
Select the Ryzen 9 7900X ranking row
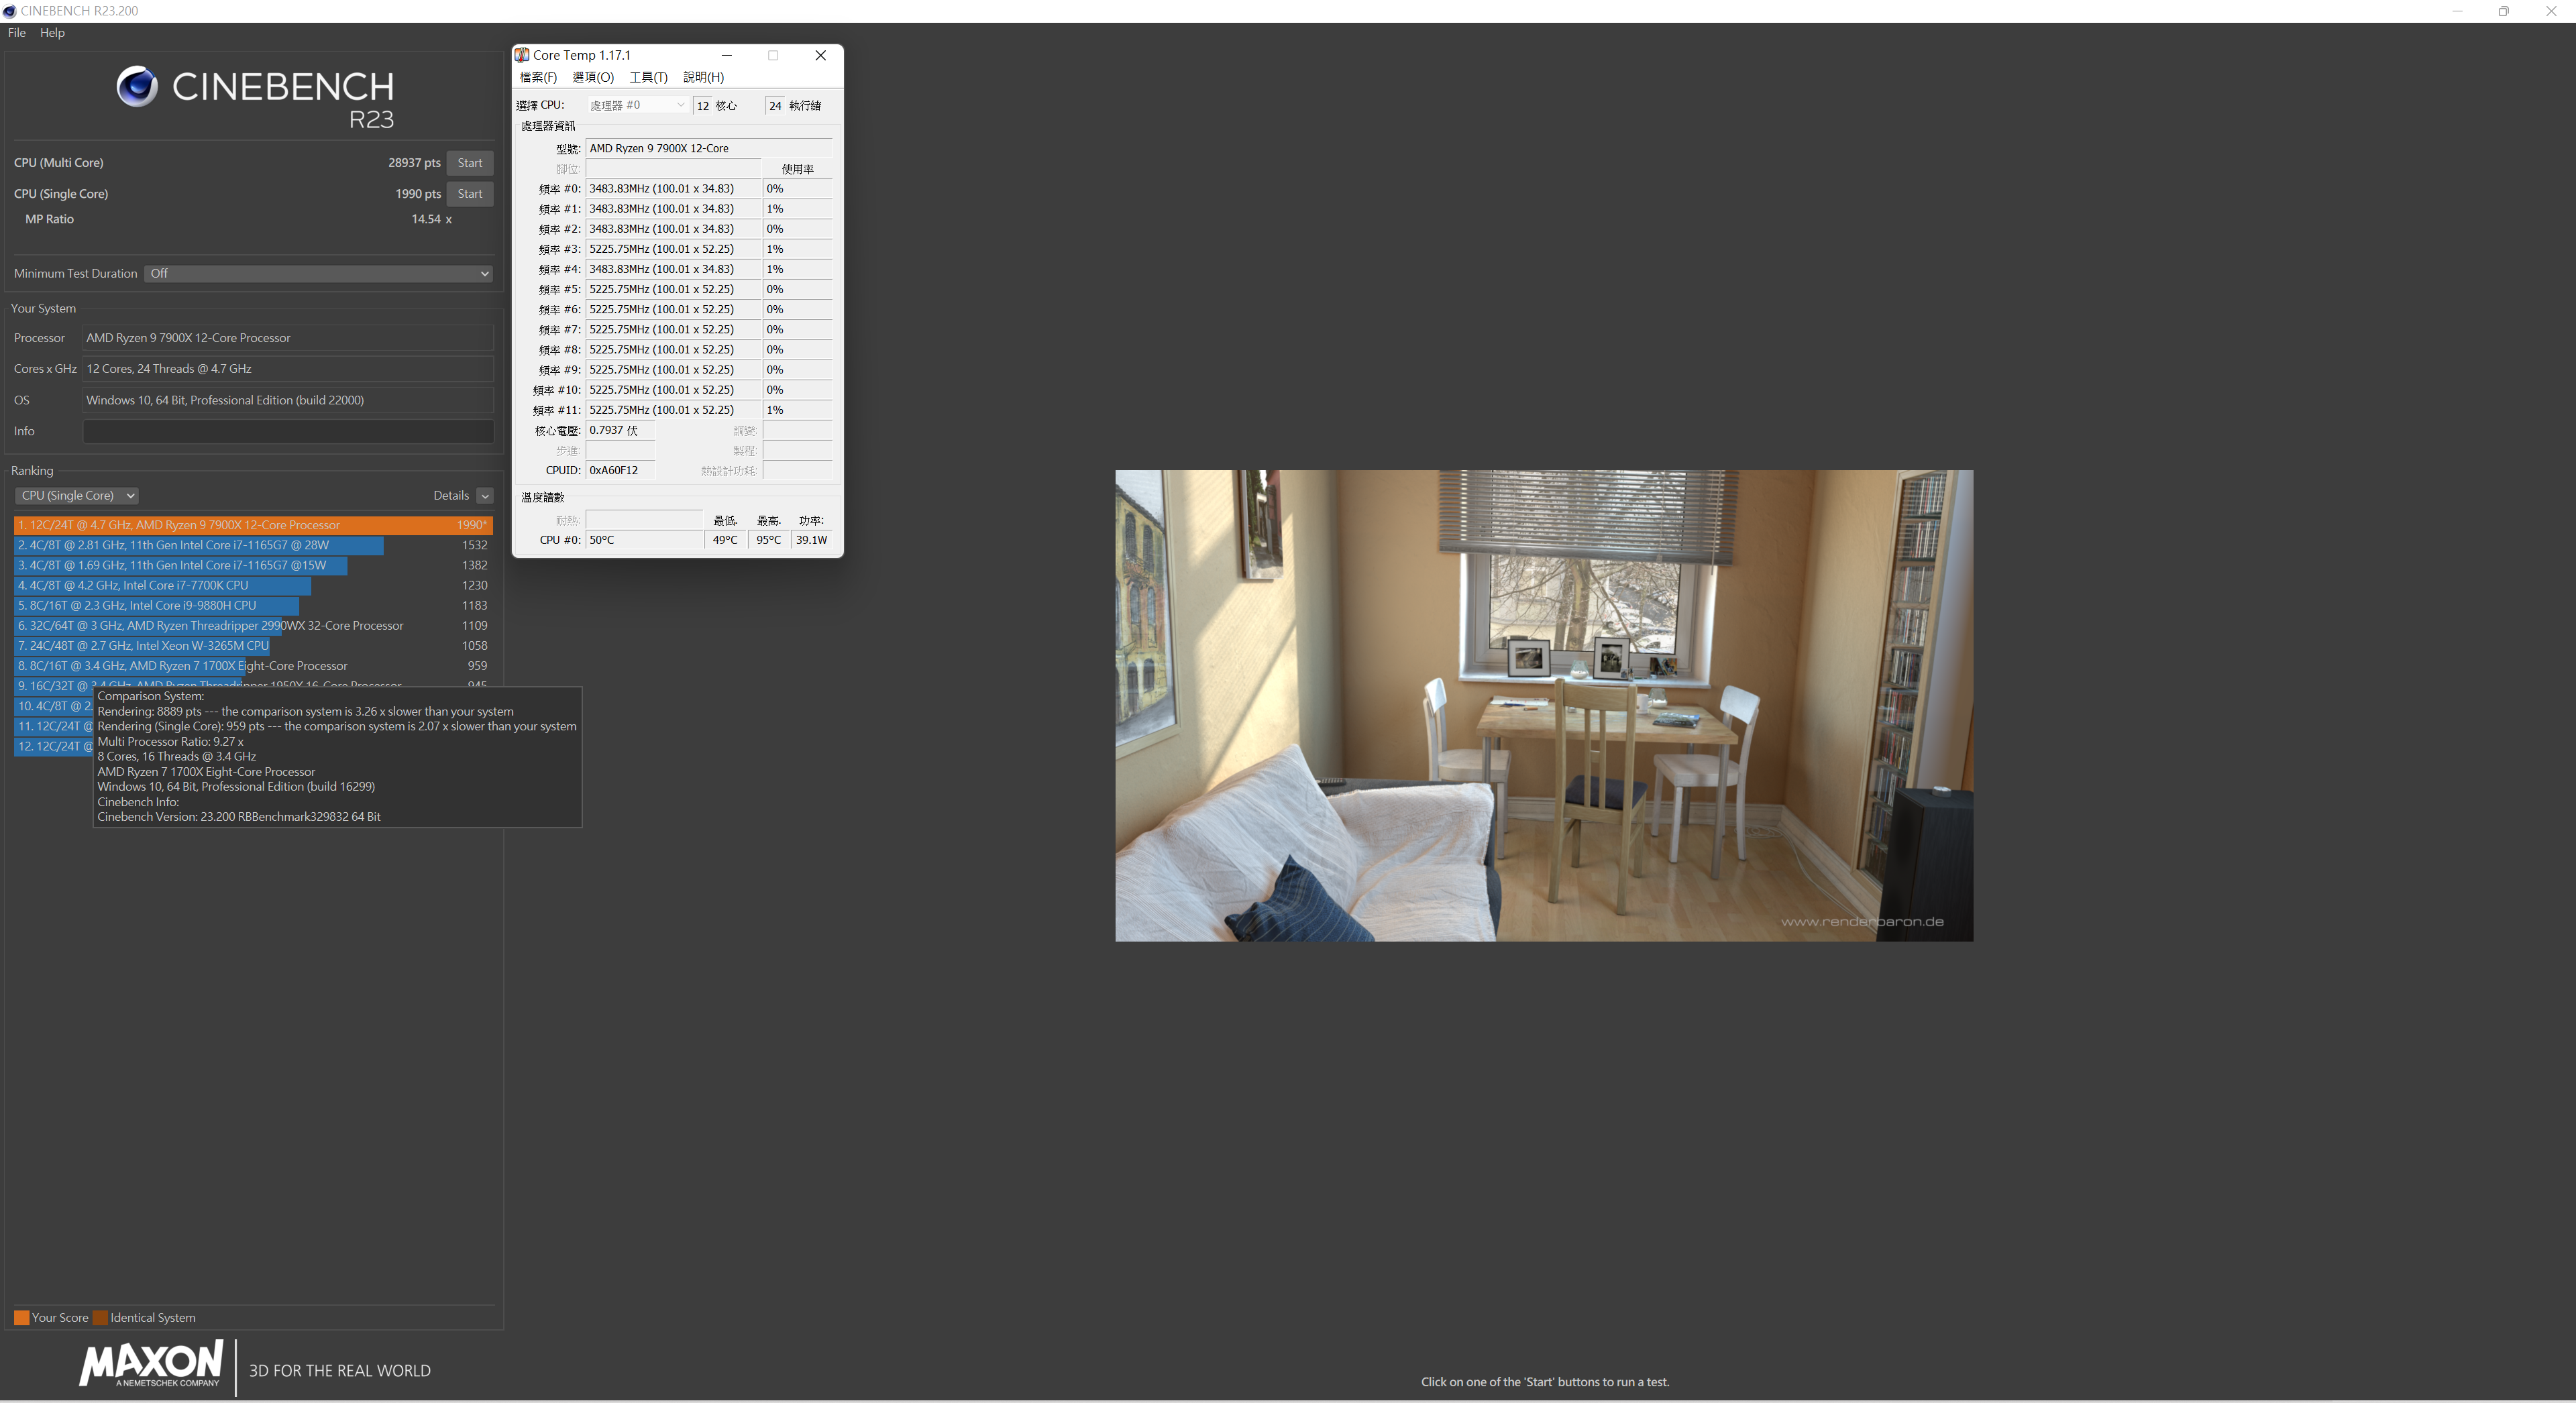point(253,525)
